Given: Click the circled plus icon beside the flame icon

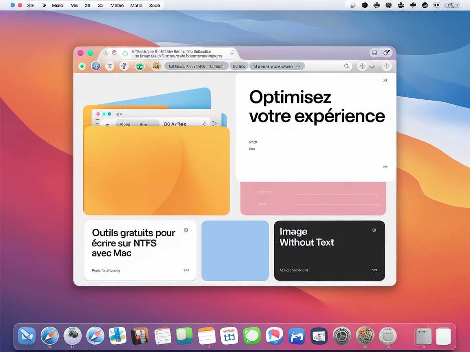Looking at the screenshot, I should 362,66.
